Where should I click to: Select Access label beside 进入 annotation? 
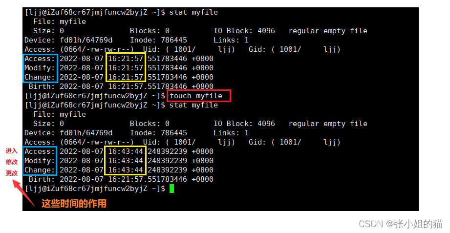pyautogui.click(x=39, y=151)
